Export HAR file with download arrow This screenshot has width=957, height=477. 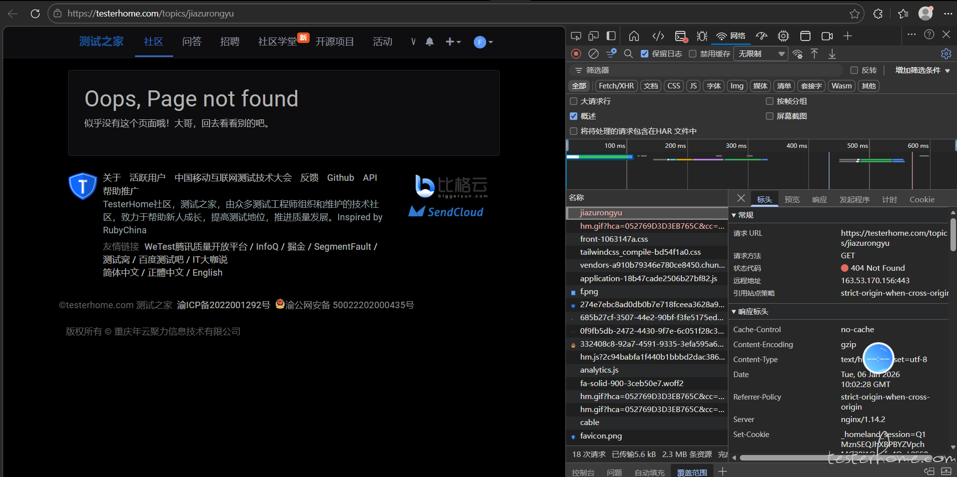pos(832,54)
